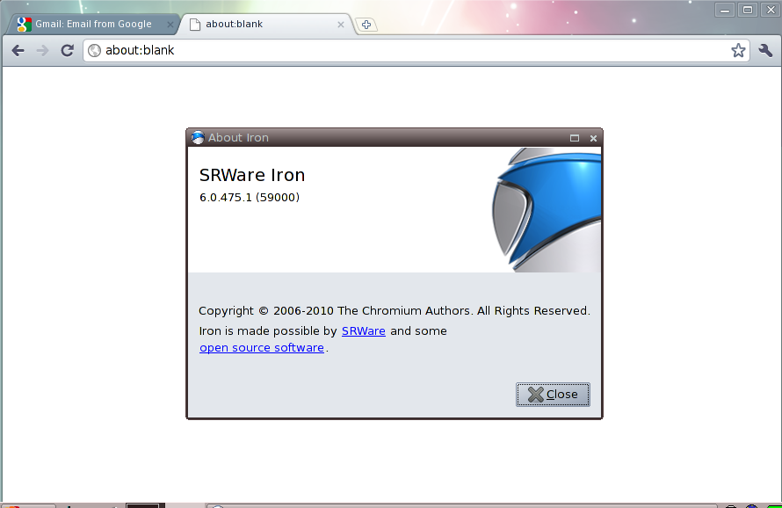Bookmark this page with the star icon
782x508 pixels.
click(738, 51)
